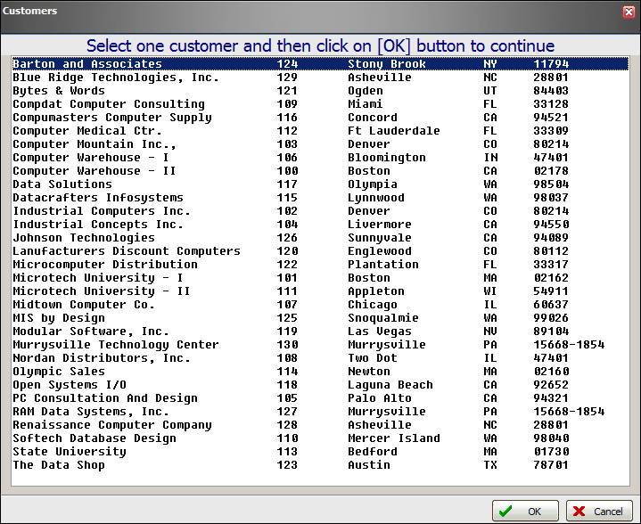The width and height of the screenshot is (641, 524).
Task: Close the Customers dialog window
Action: [x=629, y=11]
